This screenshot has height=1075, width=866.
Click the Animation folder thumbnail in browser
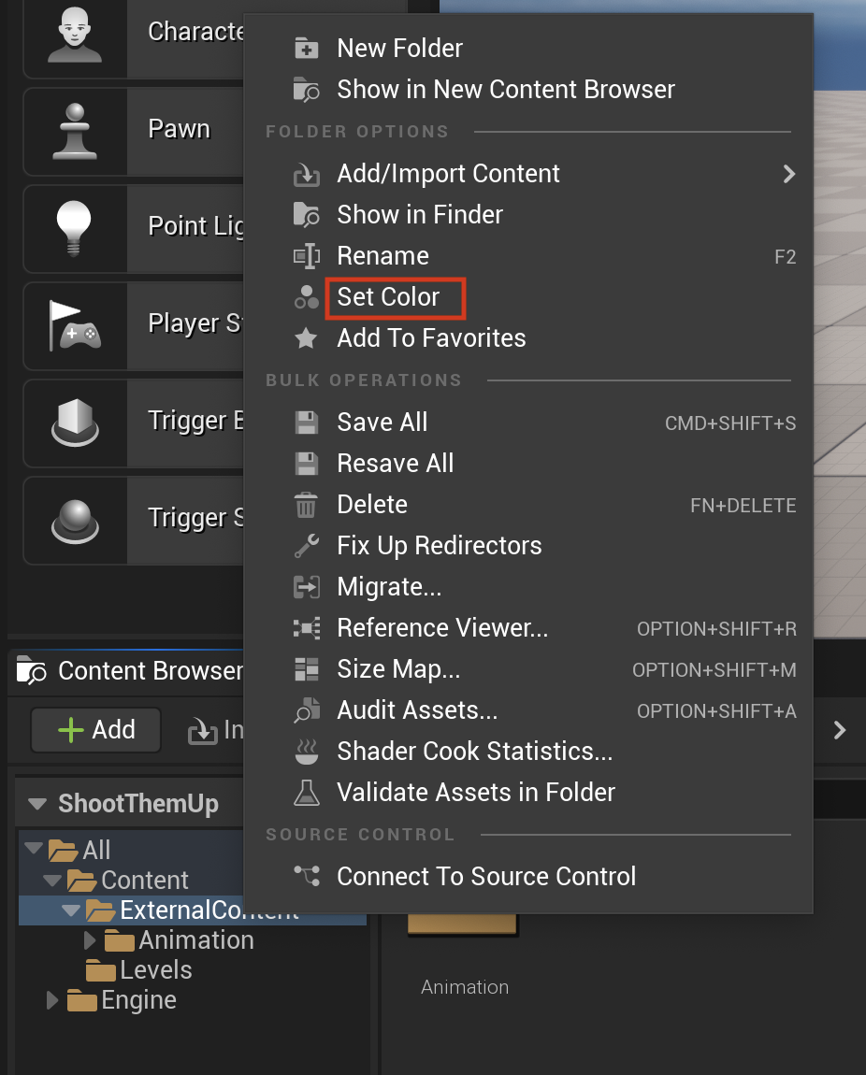(462, 924)
